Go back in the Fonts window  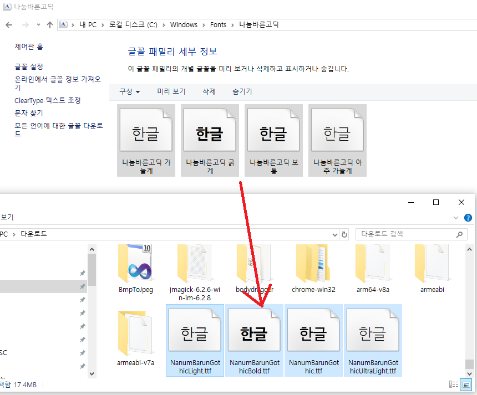click(x=9, y=25)
